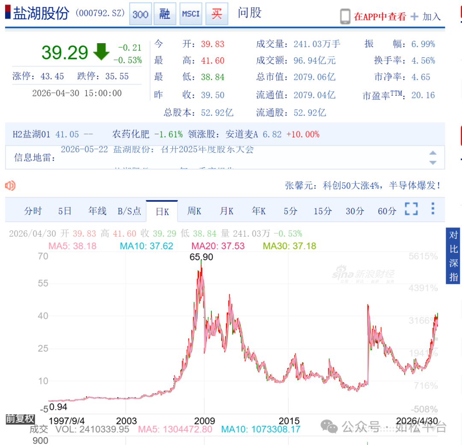Click the MA5: 38.18 indicator label
This screenshot has height=445, width=462.
click(x=72, y=246)
